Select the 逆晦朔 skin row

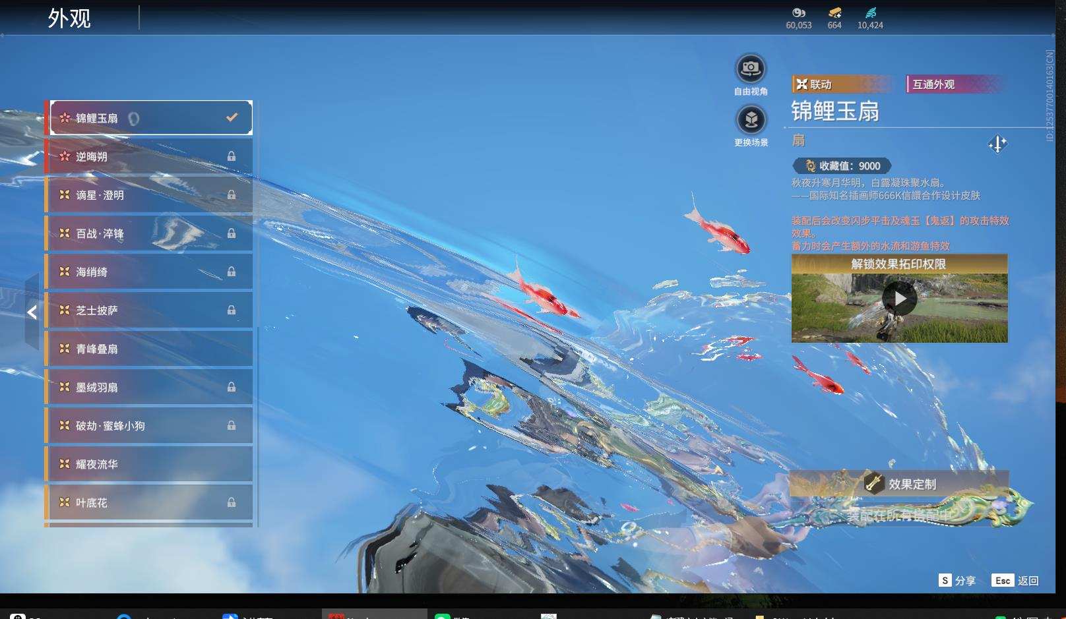click(x=150, y=156)
